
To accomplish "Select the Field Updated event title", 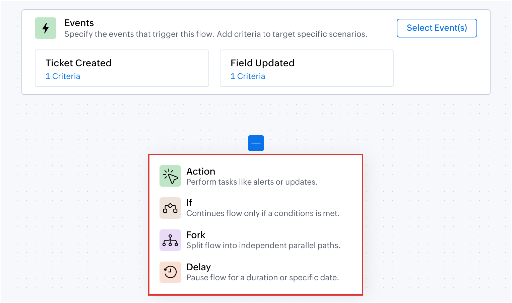I will [262, 63].
